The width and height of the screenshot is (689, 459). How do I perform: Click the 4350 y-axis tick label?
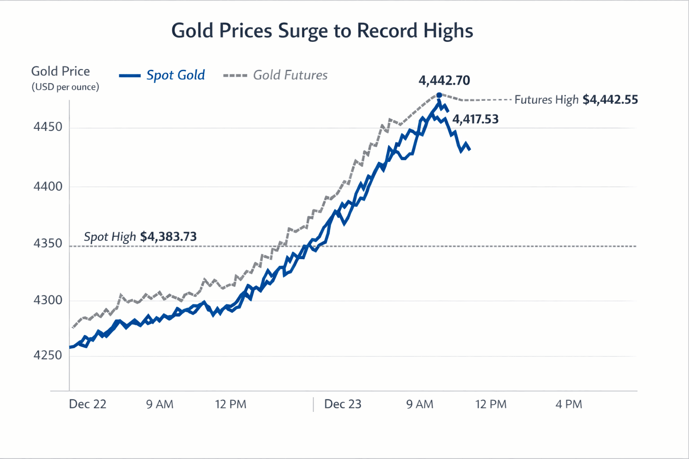pos(48,244)
